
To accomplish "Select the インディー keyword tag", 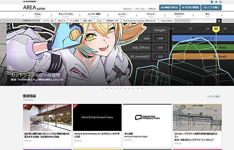I will (48, 21).
